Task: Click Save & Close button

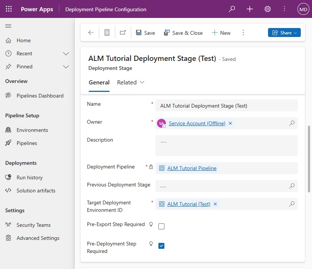Action: coord(183,33)
